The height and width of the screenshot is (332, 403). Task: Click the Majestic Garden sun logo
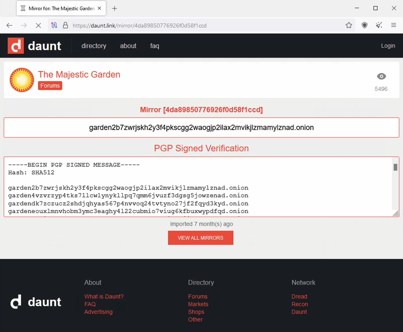(22, 80)
